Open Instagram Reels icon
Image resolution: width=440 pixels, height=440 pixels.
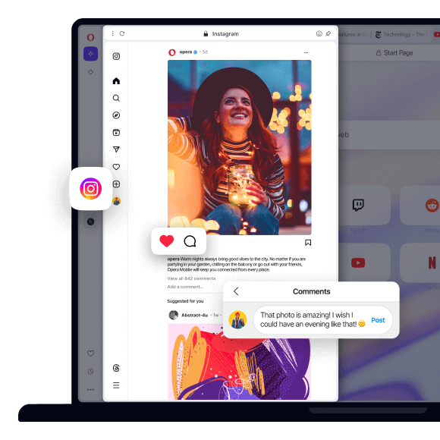point(116,133)
